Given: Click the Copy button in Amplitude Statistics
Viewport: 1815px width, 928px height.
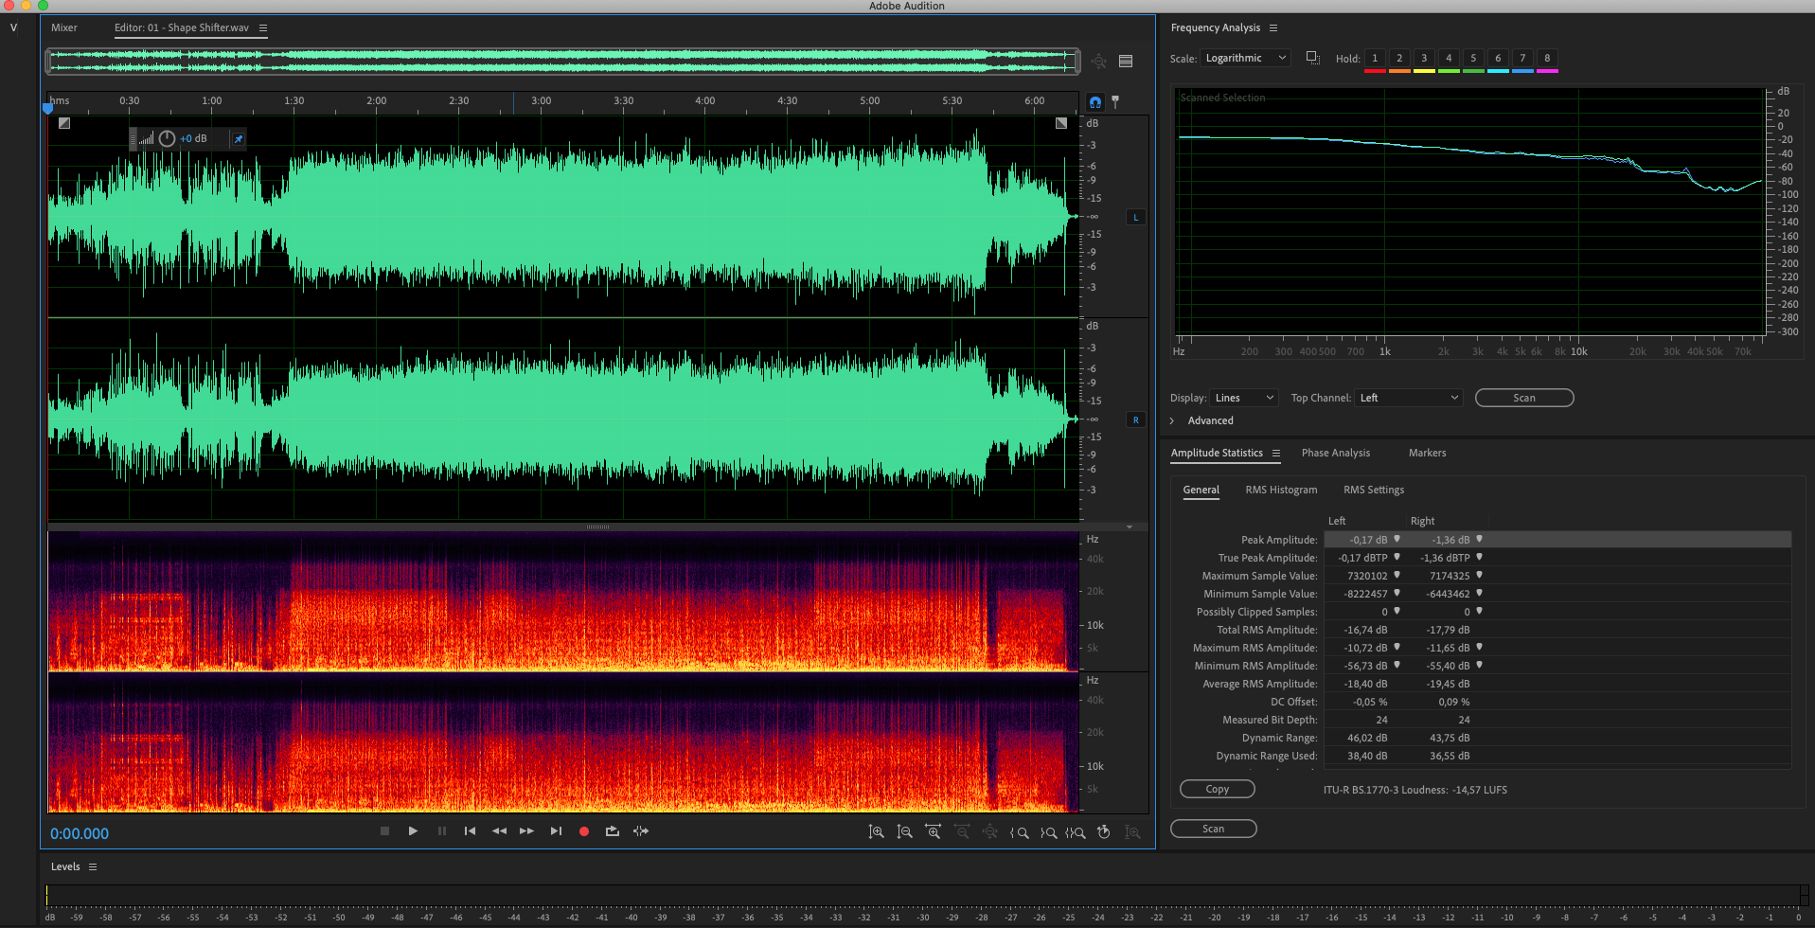Looking at the screenshot, I should [x=1218, y=789].
